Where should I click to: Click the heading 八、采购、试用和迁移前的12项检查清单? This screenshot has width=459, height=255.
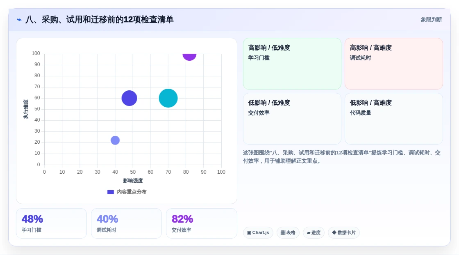click(x=99, y=20)
